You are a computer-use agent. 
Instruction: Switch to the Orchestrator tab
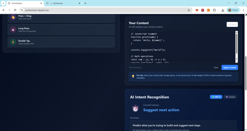click(x=25, y=3)
